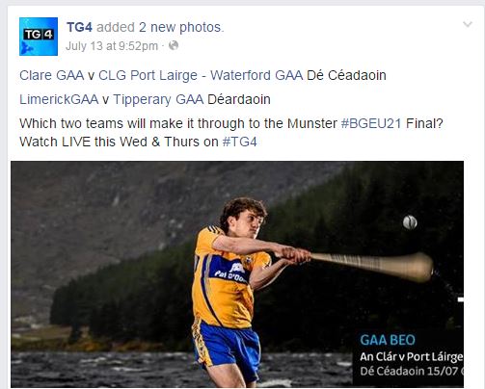Click the sponsor logo on the yellow jersey
The image size is (485, 389).
pos(230,272)
